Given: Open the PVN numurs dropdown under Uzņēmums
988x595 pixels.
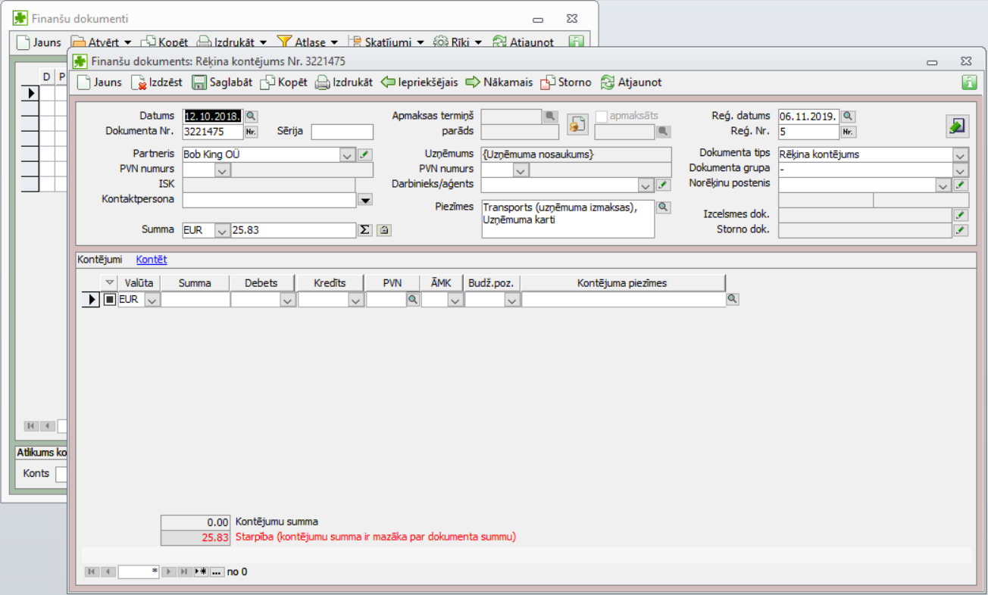Looking at the screenshot, I should 521,170.
